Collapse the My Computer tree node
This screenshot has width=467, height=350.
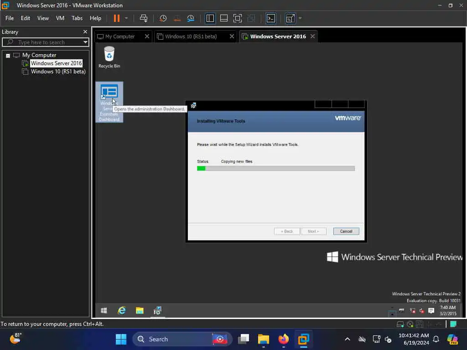coord(8,56)
